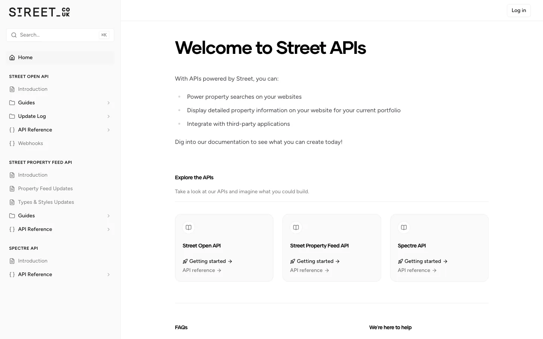This screenshot has width=543, height=339.
Task: Expand Guides chevron under Street Property Feed API
Action: coord(109,216)
